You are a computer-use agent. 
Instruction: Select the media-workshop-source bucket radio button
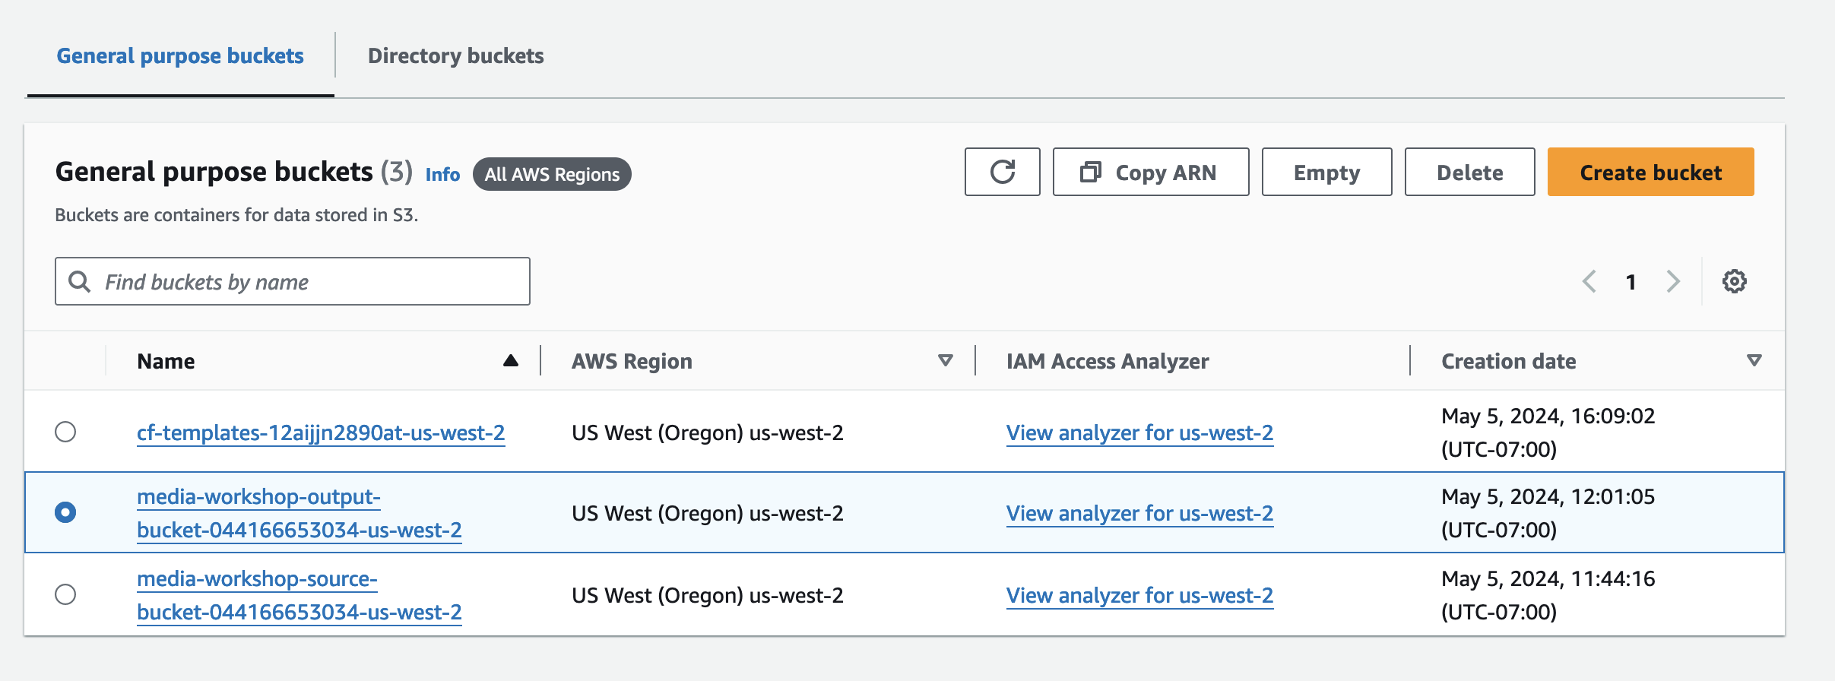(x=65, y=594)
